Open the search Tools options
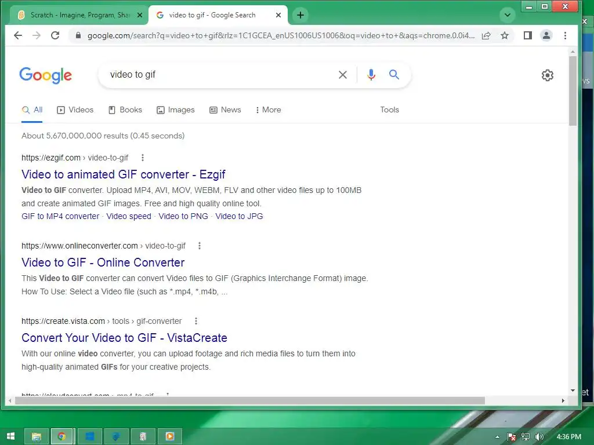 pos(389,110)
